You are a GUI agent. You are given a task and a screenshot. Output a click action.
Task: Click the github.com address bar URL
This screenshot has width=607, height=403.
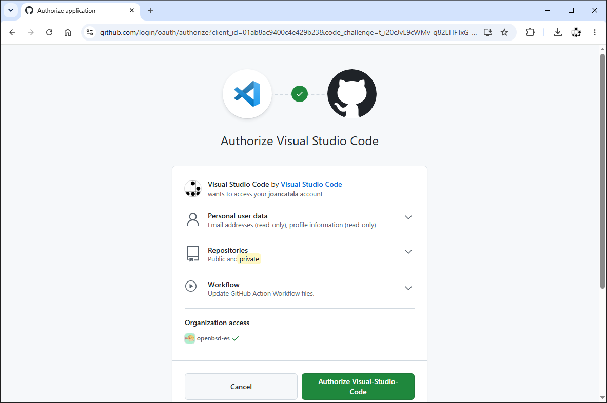point(288,32)
